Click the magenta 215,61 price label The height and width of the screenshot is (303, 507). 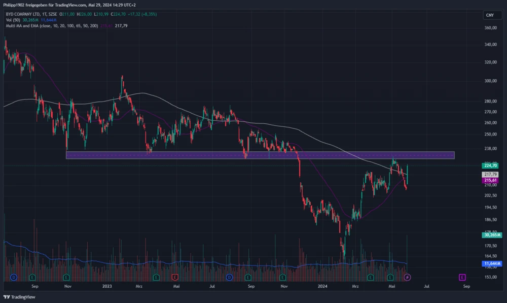pyautogui.click(x=490, y=180)
